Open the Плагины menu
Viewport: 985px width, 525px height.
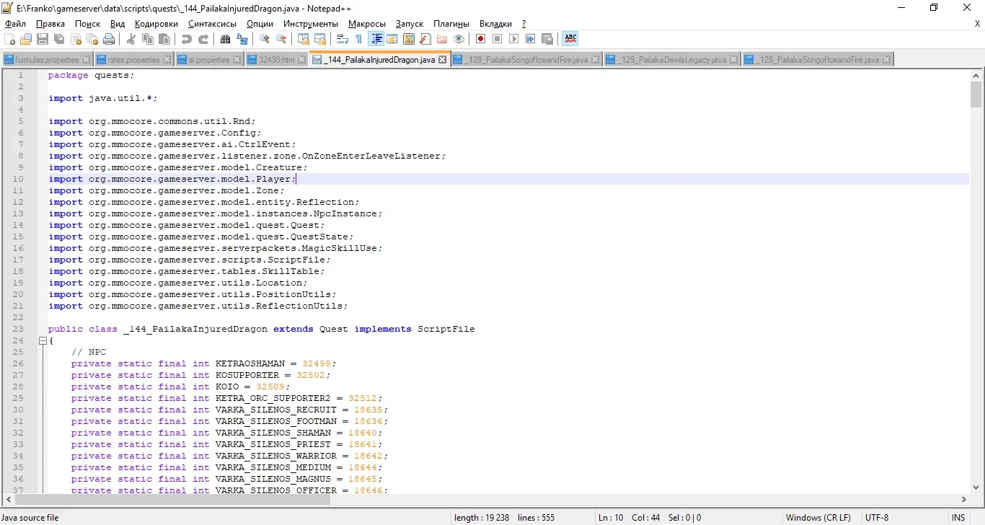click(x=451, y=24)
